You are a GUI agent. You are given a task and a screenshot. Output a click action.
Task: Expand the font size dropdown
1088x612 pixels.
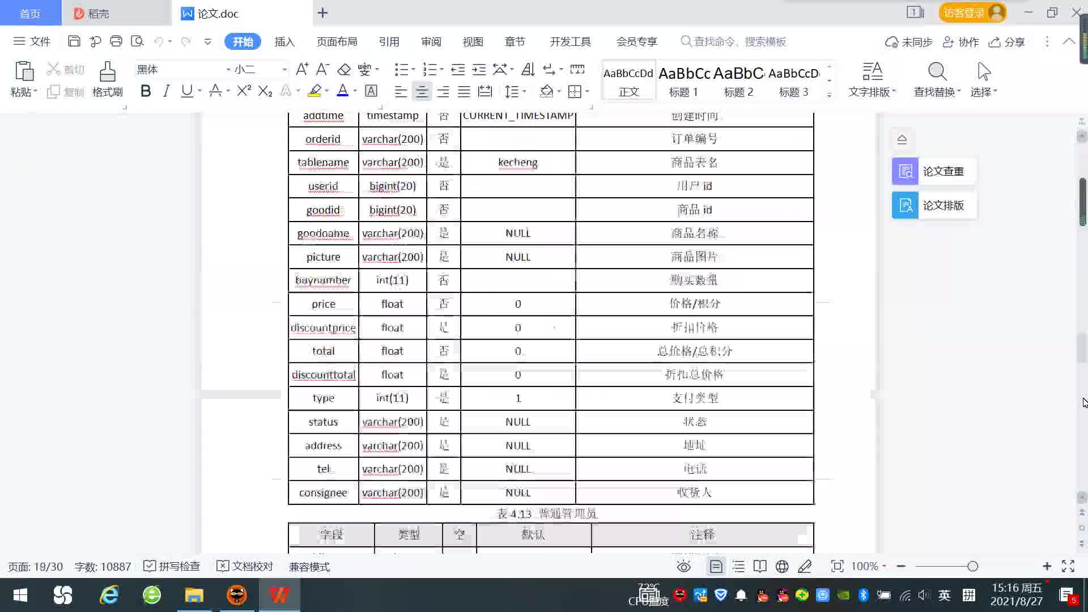[284, 69]
